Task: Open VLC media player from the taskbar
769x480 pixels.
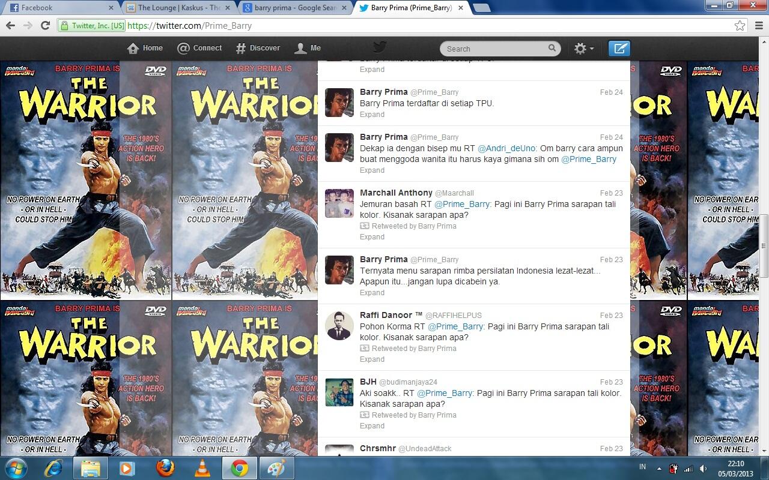Action: click(203, 467)
